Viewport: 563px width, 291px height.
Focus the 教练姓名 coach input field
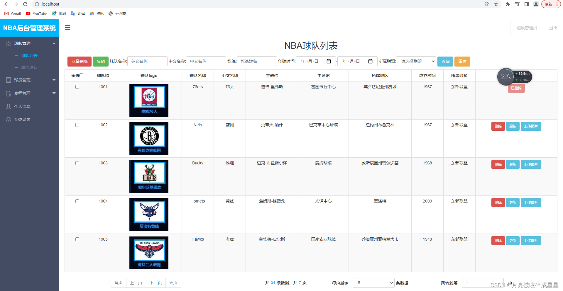[257, 61]
